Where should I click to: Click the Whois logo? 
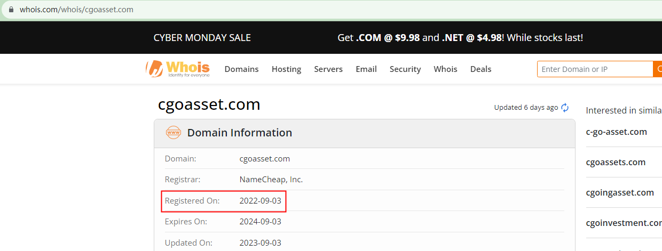coord(178,69)
